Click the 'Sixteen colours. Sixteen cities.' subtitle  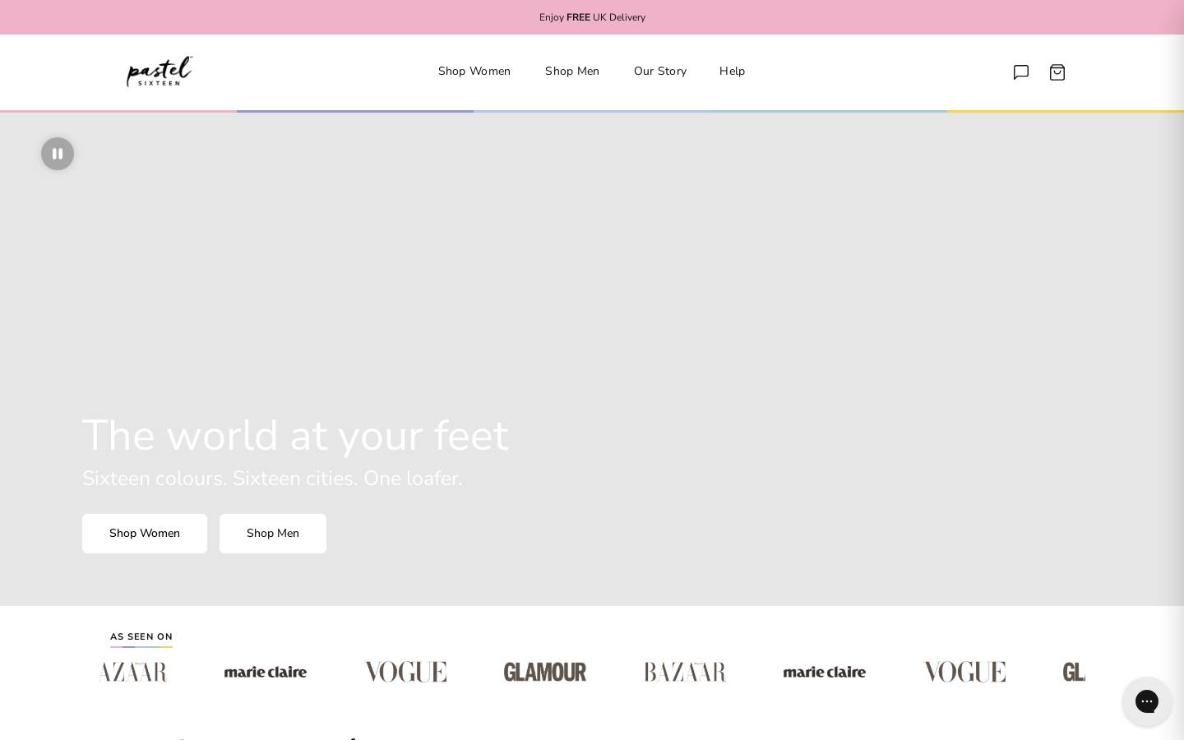click(272, 479)
